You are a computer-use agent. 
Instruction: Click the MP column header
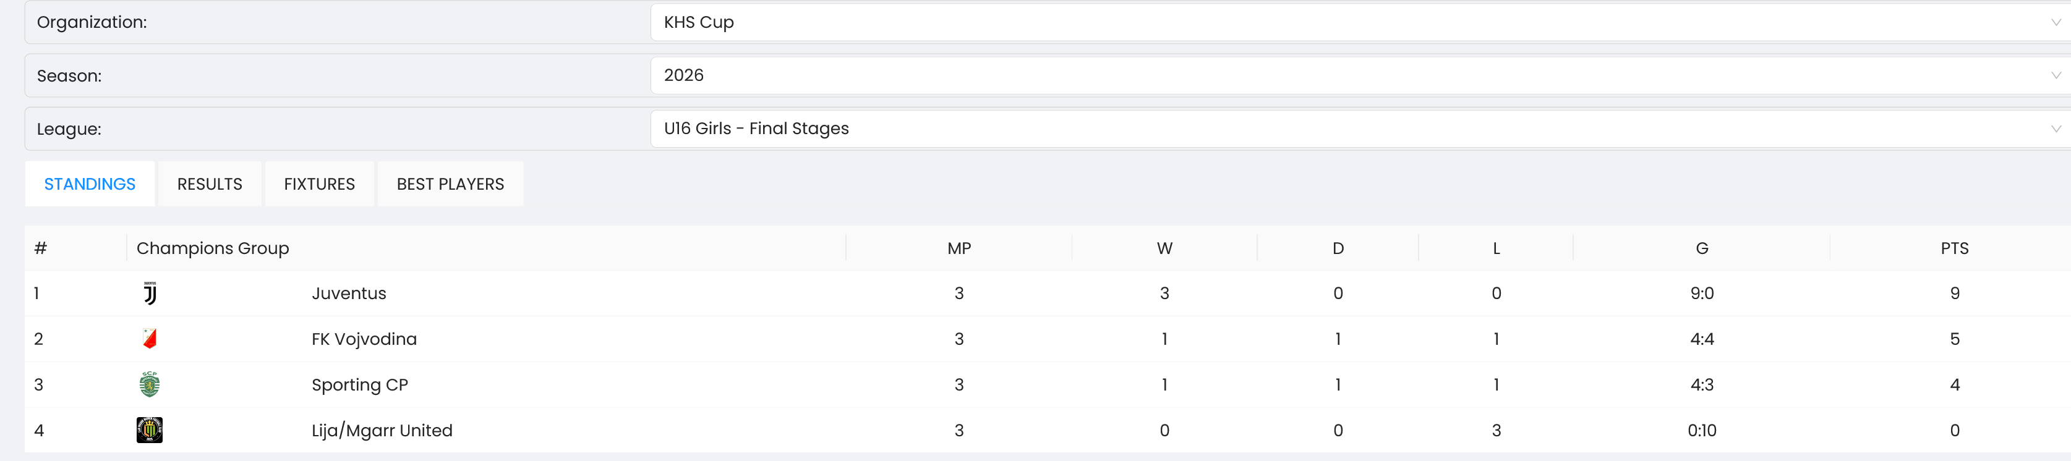point(959,248)
